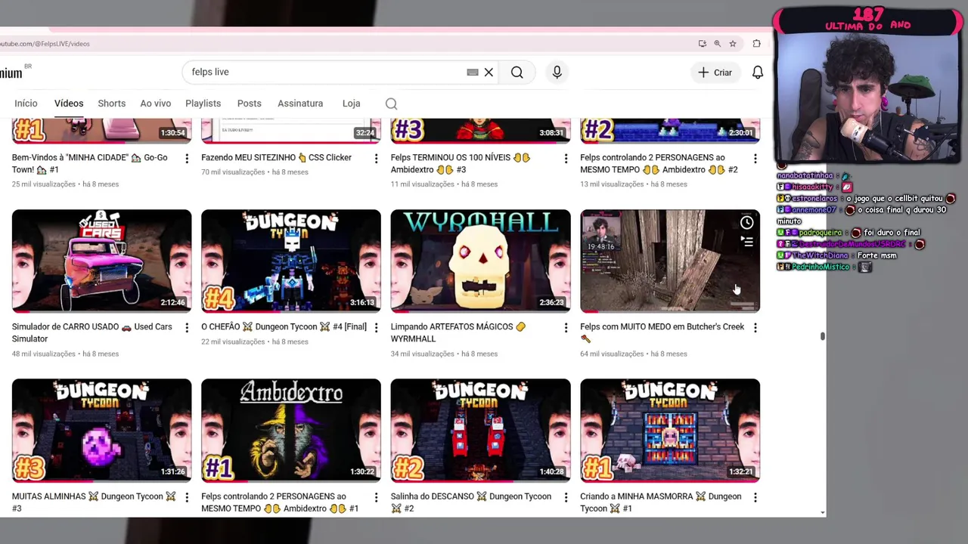The width and height of the screenshot is (968, 544).
Task: Click the Used Cars thumbnail
Action: (x=101, y=261)
